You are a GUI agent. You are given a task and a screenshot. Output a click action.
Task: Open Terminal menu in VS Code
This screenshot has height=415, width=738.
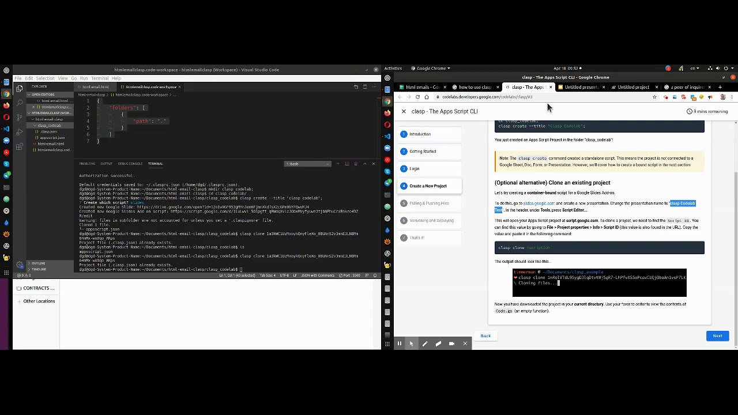(99, 78)
